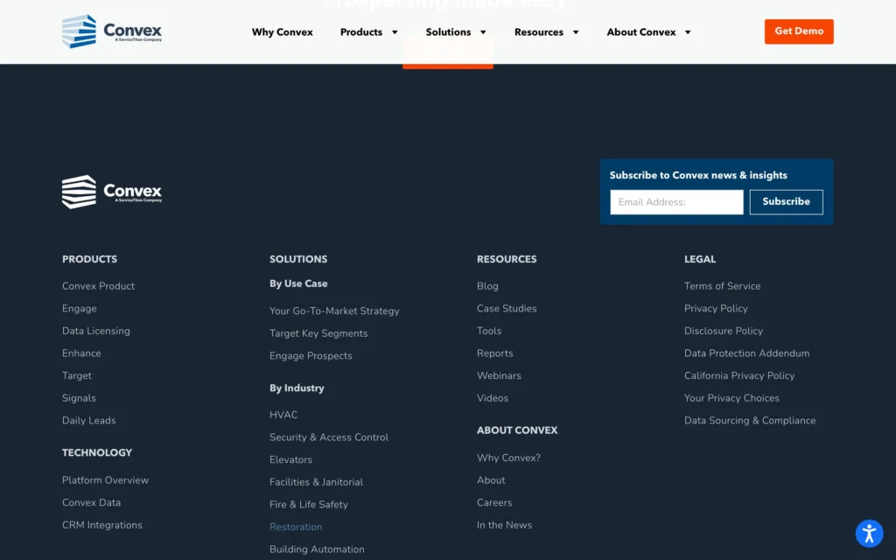
Task: Open the Convex Product footer link
Action: (x=98, y=286)
